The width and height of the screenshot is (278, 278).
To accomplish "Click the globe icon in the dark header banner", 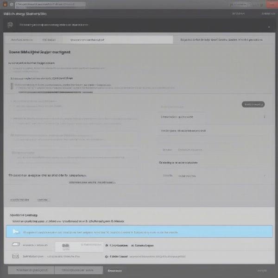I will coord(10,25).
